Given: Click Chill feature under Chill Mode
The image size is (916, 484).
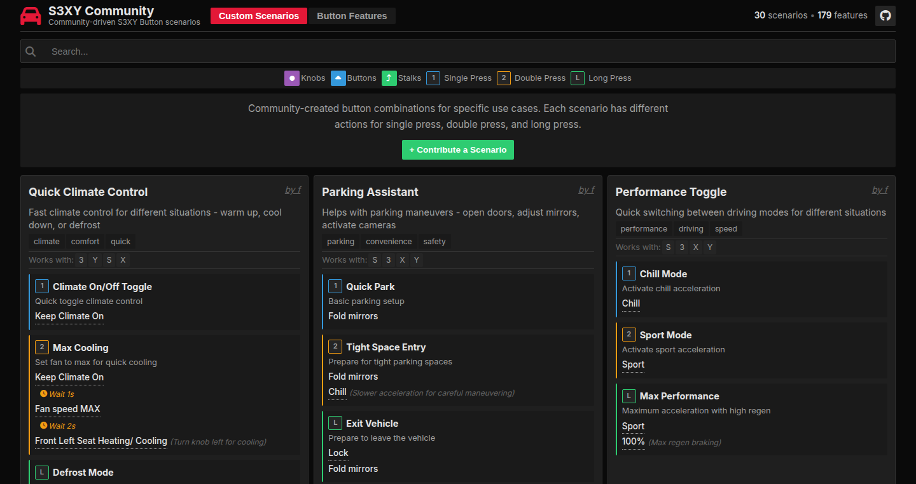Looking at the screenshot, I should pos(631,303).
